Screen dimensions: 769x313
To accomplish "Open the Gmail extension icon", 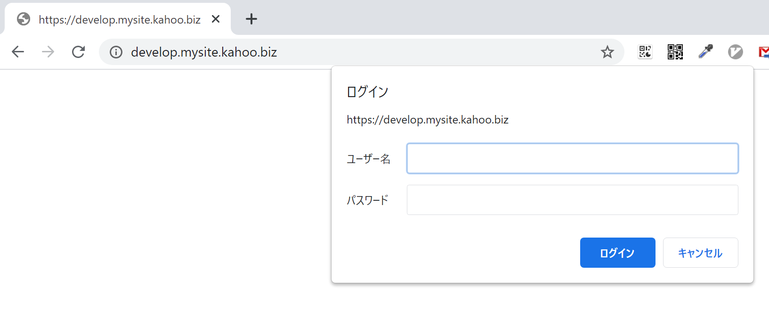I will 764,52.
